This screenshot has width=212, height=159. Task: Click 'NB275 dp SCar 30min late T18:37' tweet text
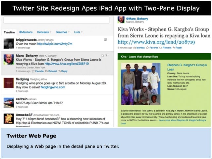click(39, 103)
